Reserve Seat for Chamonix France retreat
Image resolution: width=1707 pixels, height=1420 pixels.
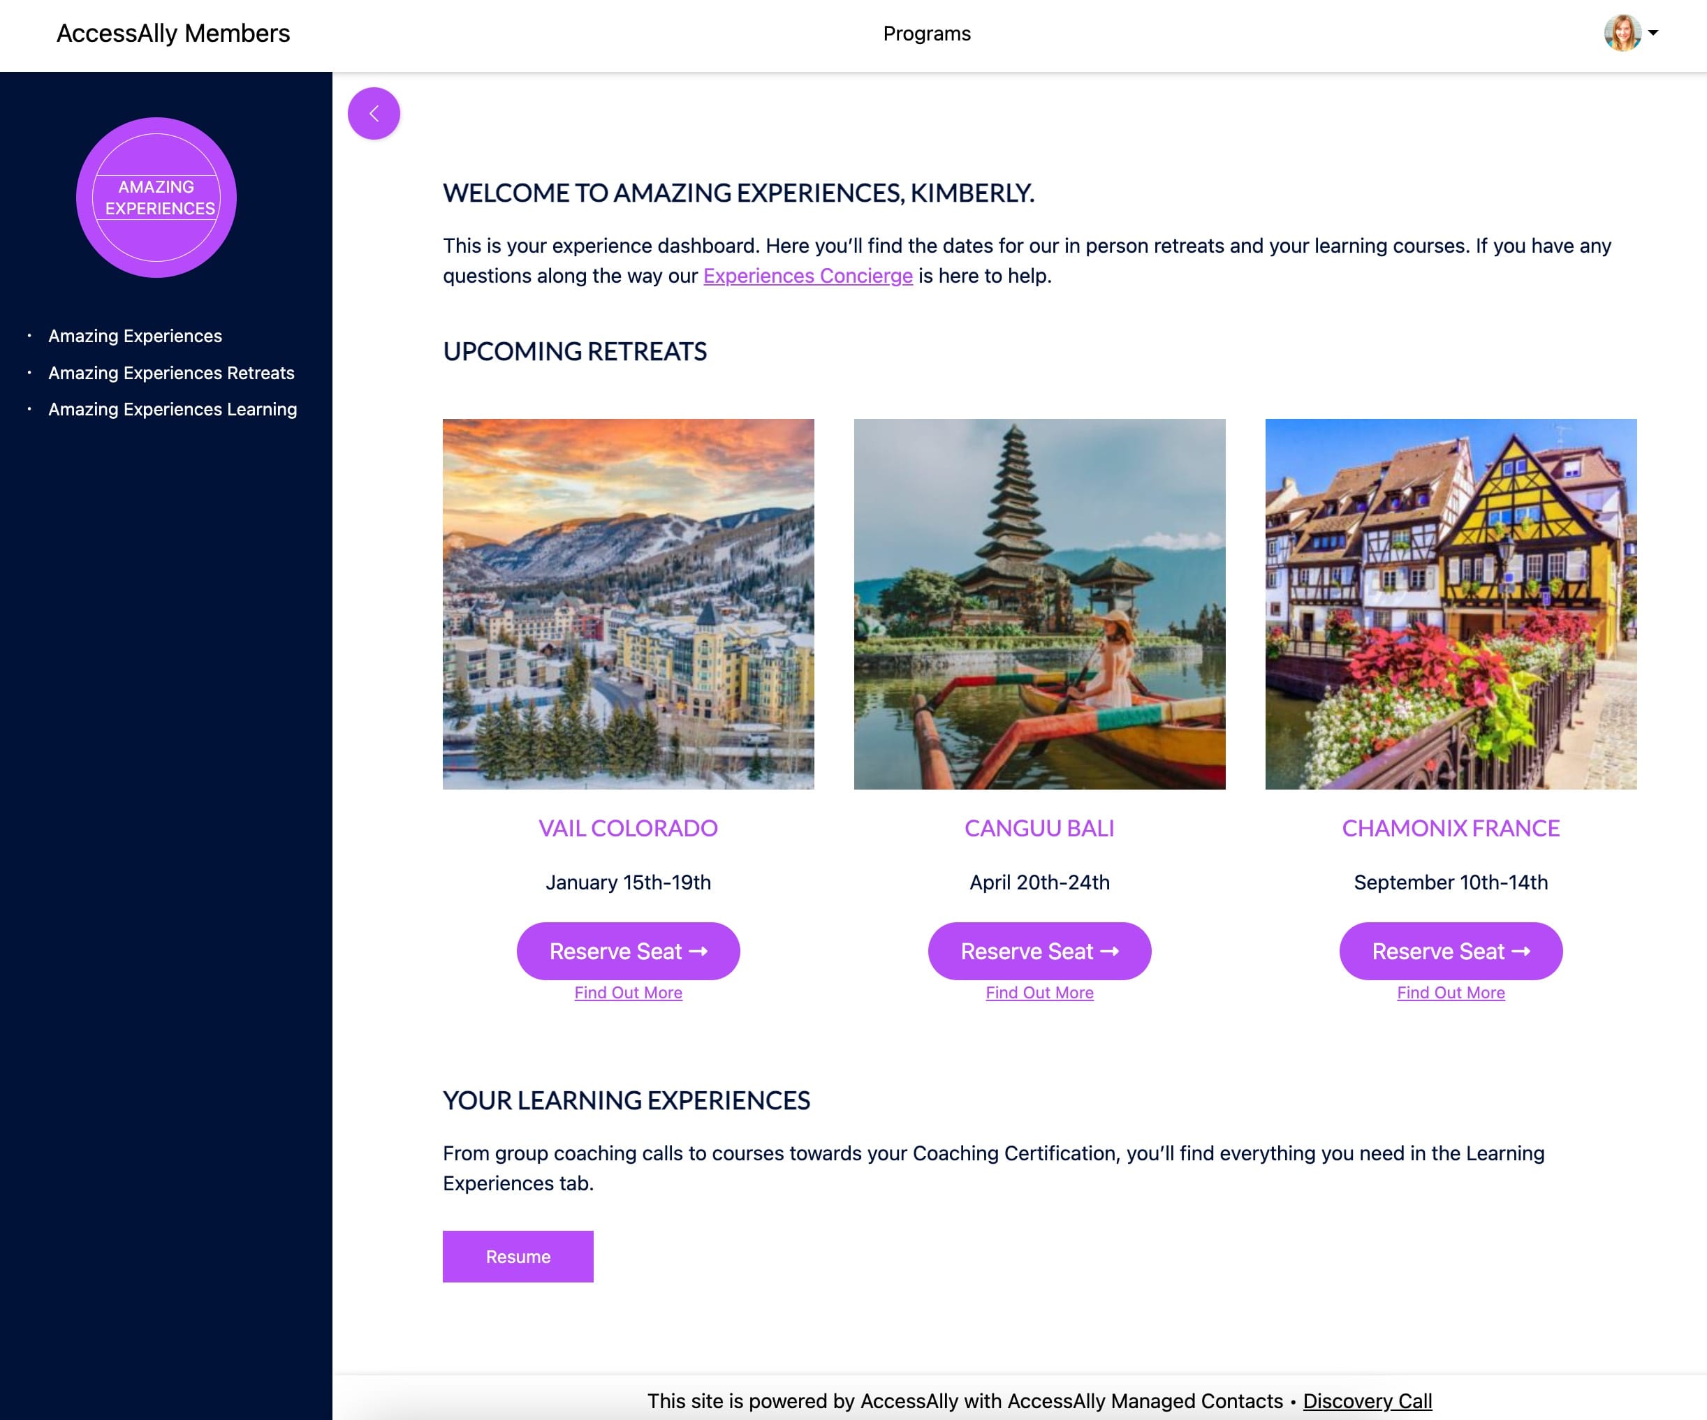coord(1449,951)
